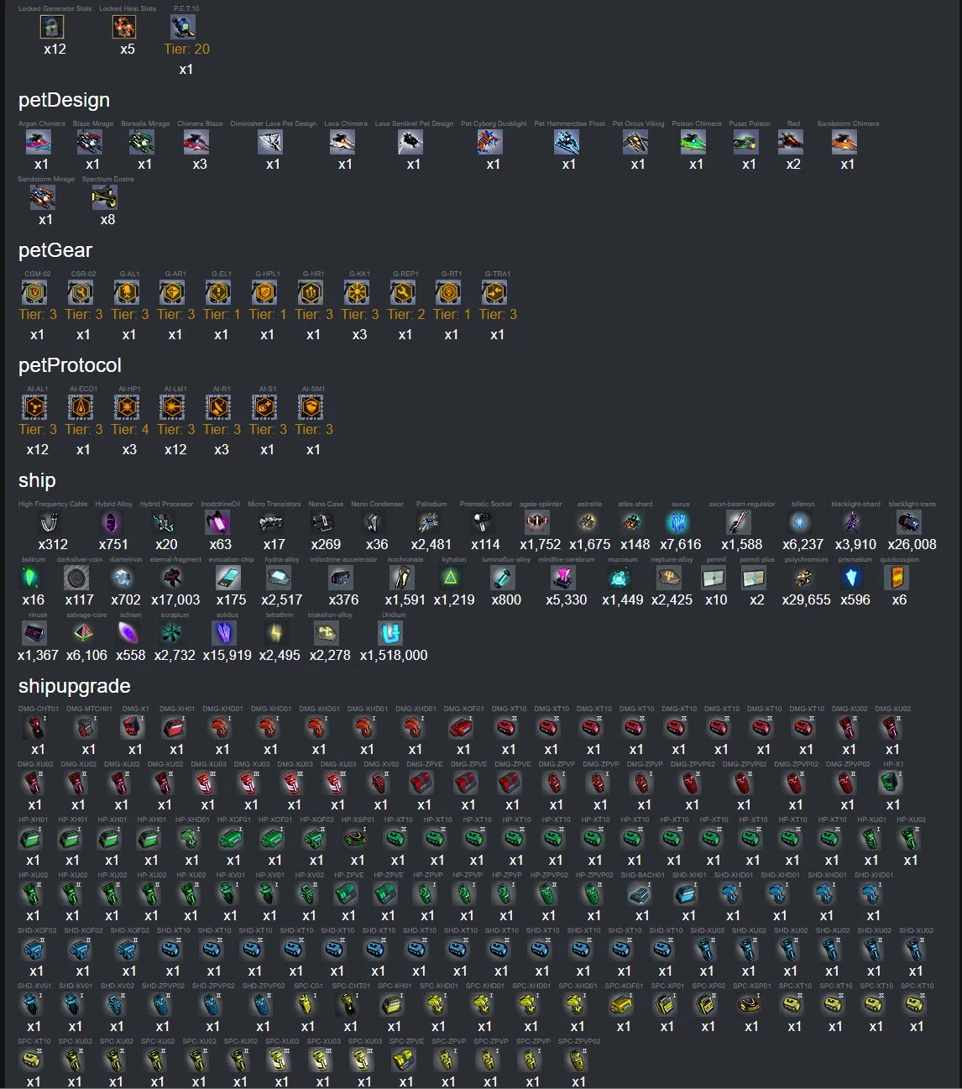962x1089 pixels.
Task: Choose the CGM-02 pet gear
Action: pos(35,292)
